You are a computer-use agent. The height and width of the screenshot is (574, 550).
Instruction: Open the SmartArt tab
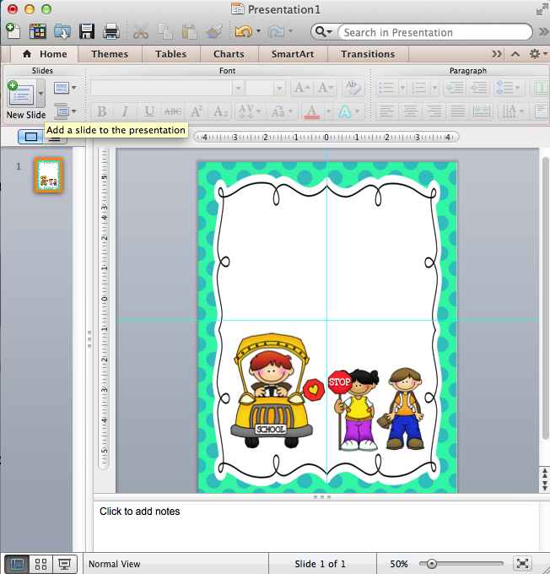pyautogui.click(x=293, y=54)
